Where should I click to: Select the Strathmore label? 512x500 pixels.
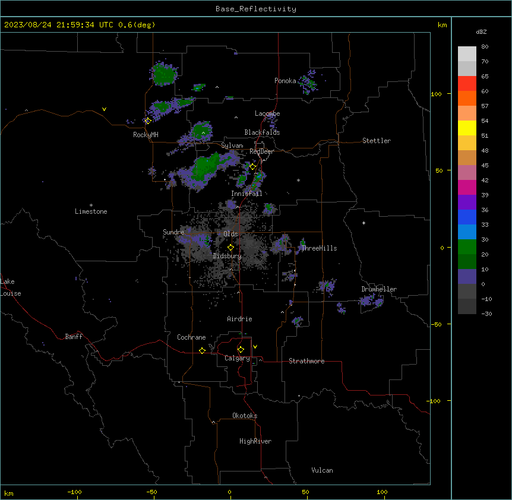coord(306,361)
